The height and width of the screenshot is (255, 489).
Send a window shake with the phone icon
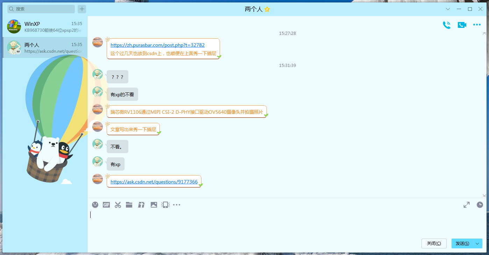165,205
